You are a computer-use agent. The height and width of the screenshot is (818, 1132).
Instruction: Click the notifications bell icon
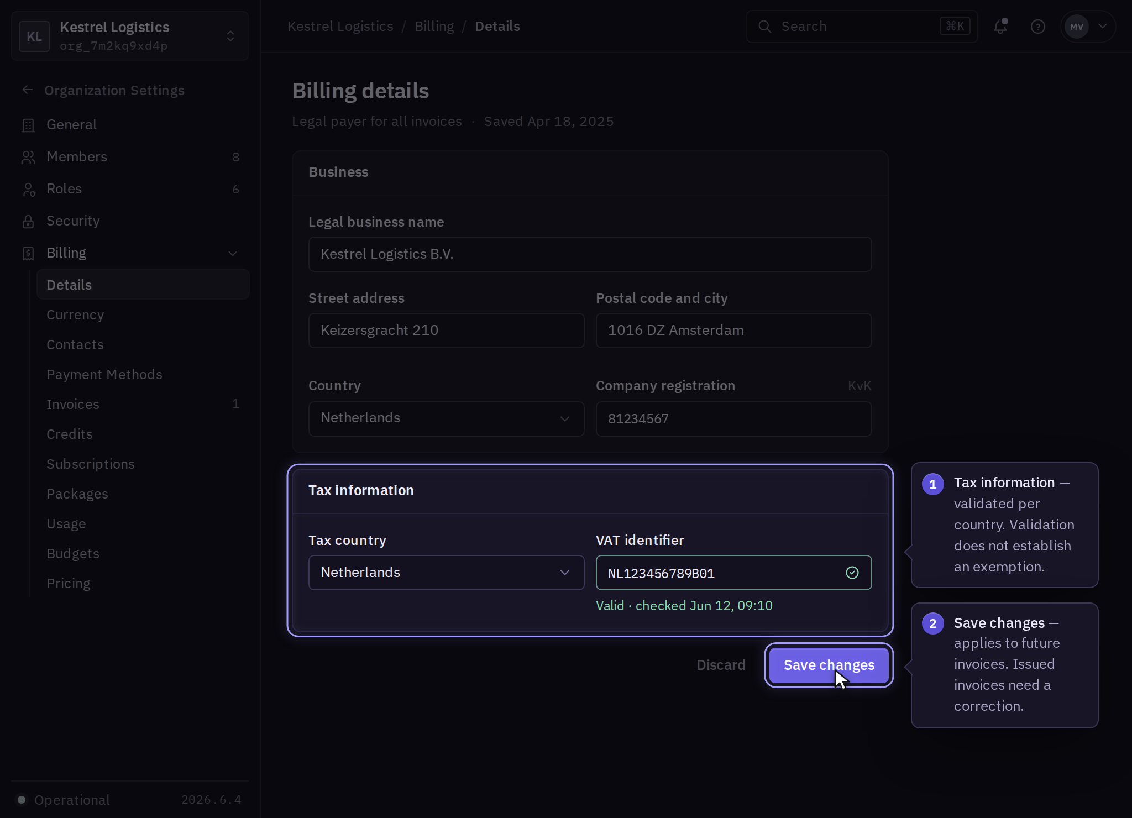click(x=1000, y=27)
